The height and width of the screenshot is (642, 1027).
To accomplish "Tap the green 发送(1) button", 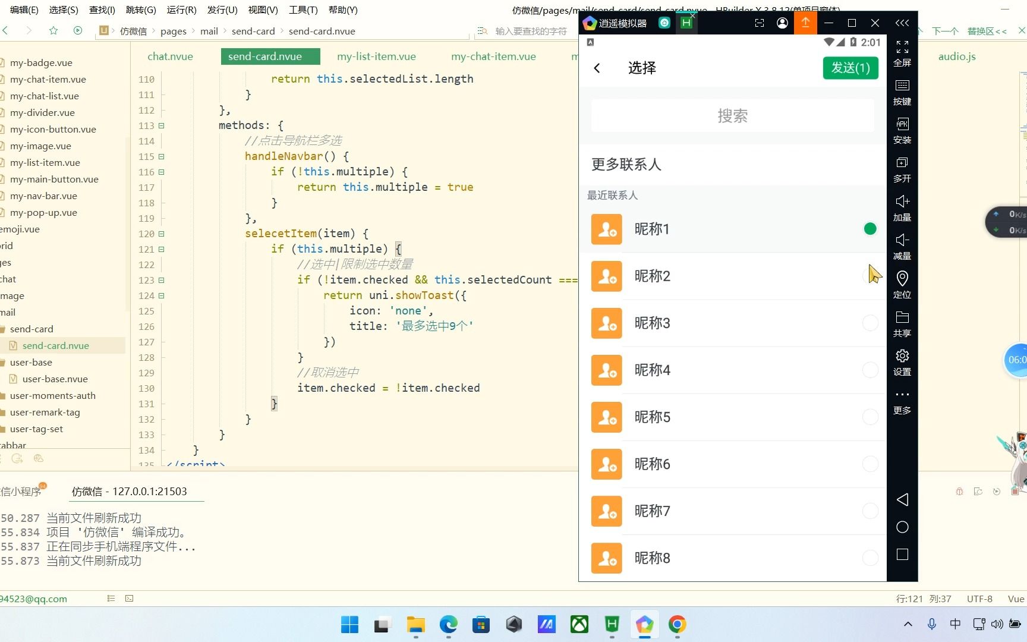I will [850, 68].
